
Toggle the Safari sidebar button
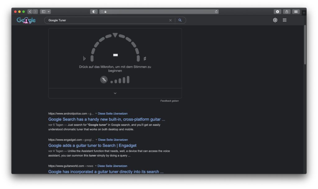tap(43, 12)
